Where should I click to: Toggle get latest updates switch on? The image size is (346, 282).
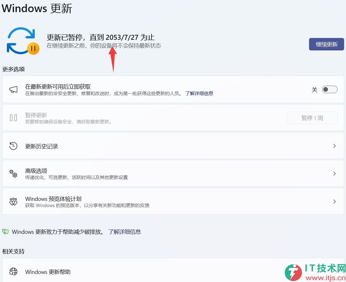[330, 90]
